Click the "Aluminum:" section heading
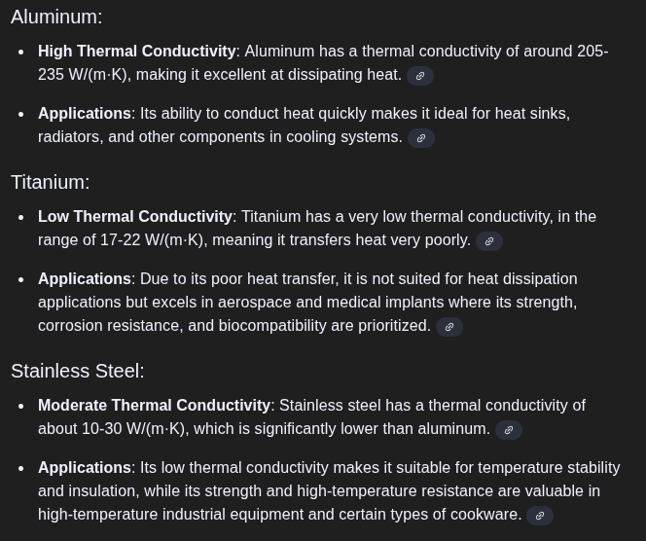This screenshot has height=541, width=646. (x=56, y=17)
